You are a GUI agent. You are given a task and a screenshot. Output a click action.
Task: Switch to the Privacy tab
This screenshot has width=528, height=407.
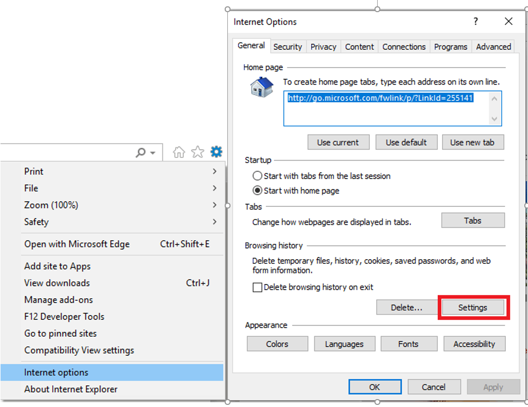tap(323, 47)
